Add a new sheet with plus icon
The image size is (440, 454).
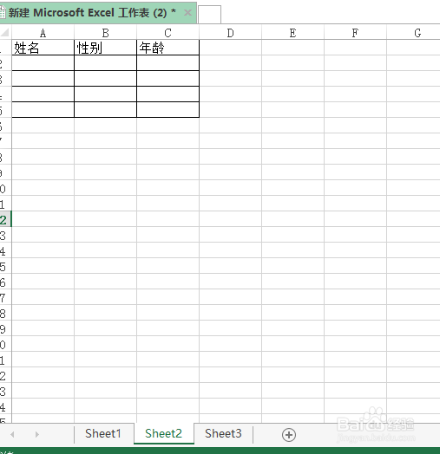point(289,435)
